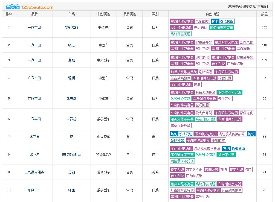The height and width of the screenshot is (202, 275).
Task: Click the 东风日产 brand link
Action: tap(34, 190)
